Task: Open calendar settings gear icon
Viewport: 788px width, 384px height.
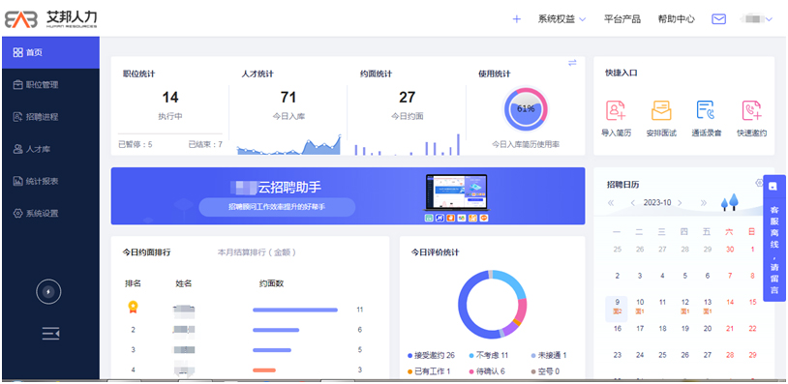Action: (759, 183)
